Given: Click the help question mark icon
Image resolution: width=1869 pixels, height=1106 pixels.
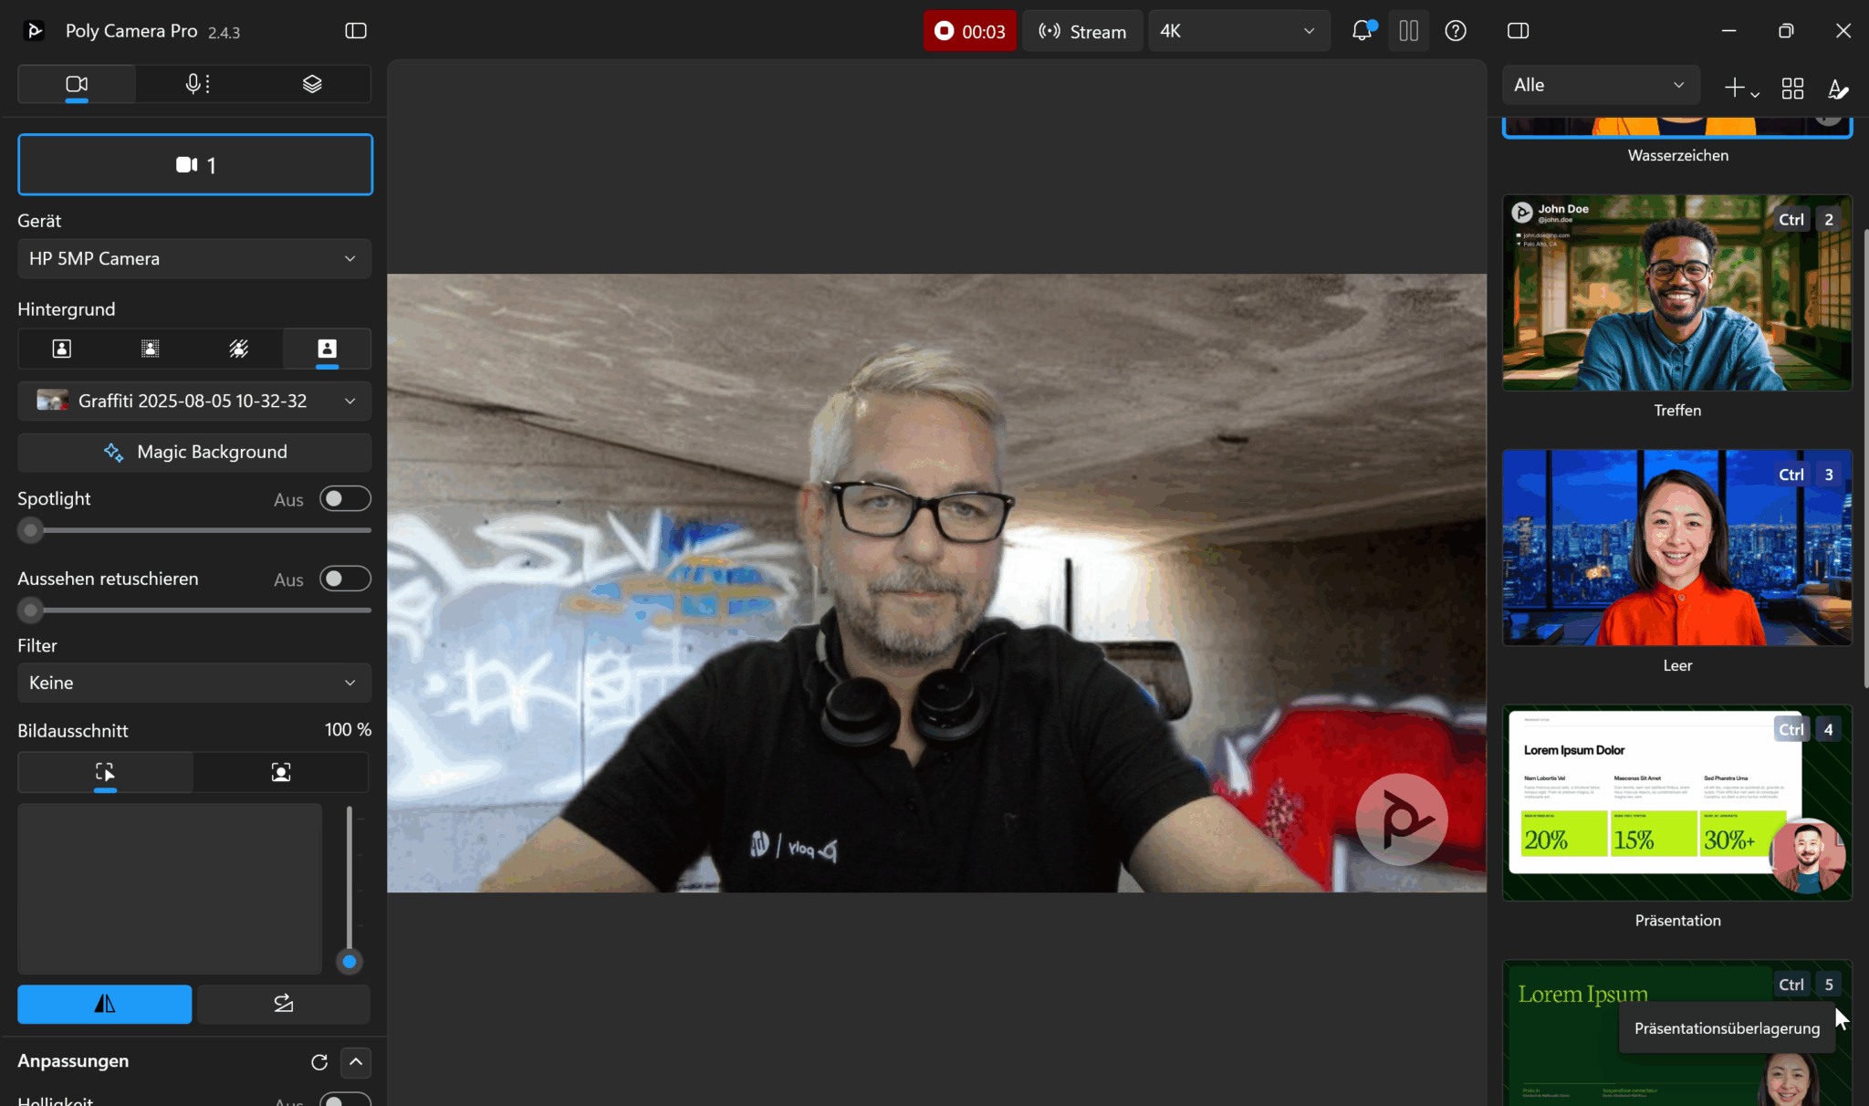Looking at the screenshot, I should coord(1456,31).
